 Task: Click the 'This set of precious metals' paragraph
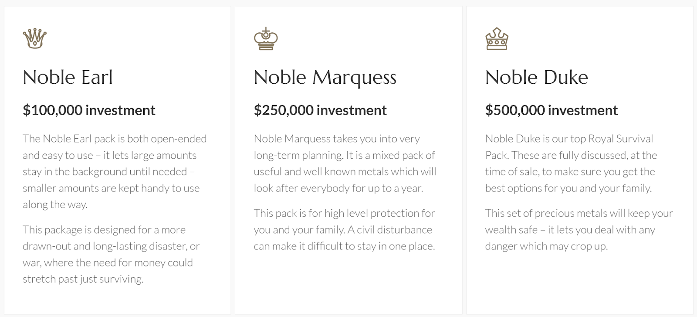579,229
